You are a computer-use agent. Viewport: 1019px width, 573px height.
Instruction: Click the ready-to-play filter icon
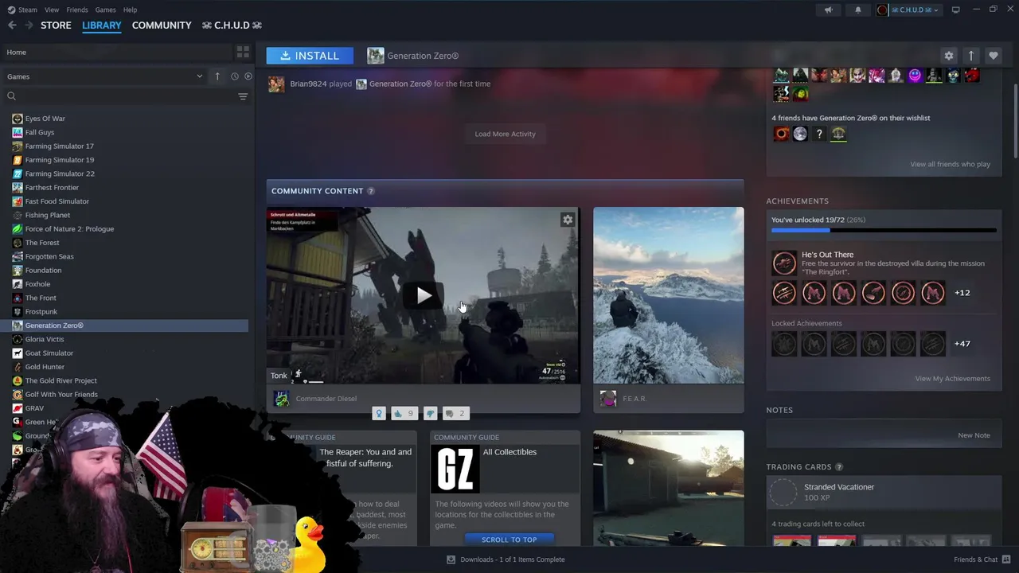point(248,76)
